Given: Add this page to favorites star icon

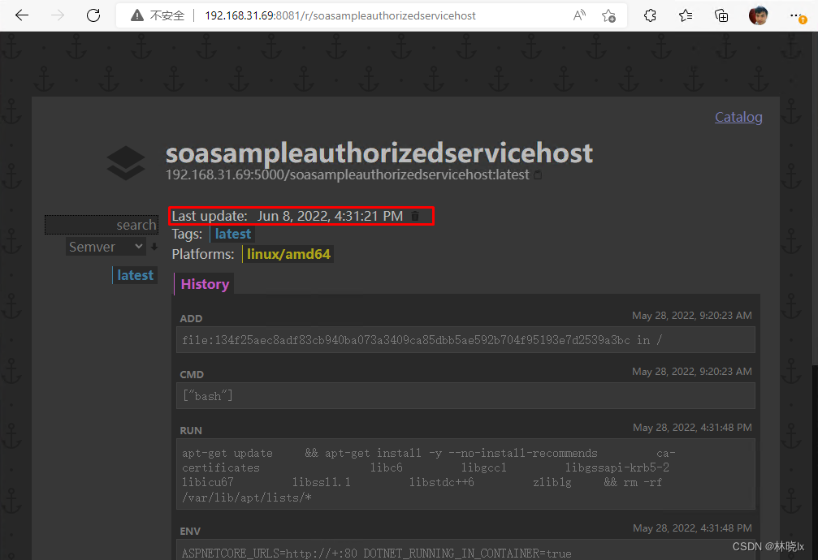Looking at the screenshot, I should 608,15.
